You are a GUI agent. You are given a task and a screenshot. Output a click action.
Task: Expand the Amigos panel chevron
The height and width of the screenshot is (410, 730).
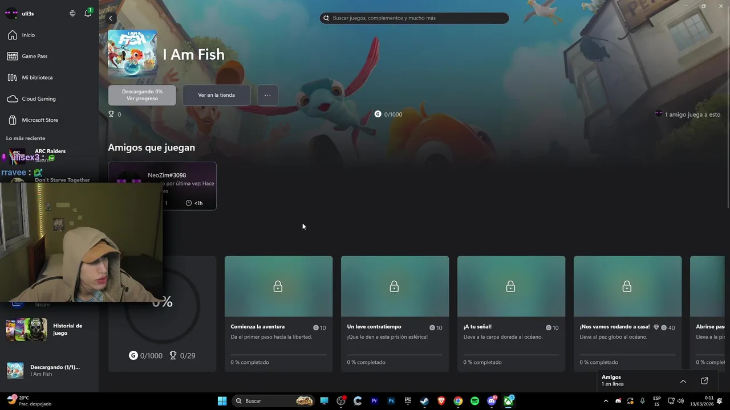[x=683, y=381]
